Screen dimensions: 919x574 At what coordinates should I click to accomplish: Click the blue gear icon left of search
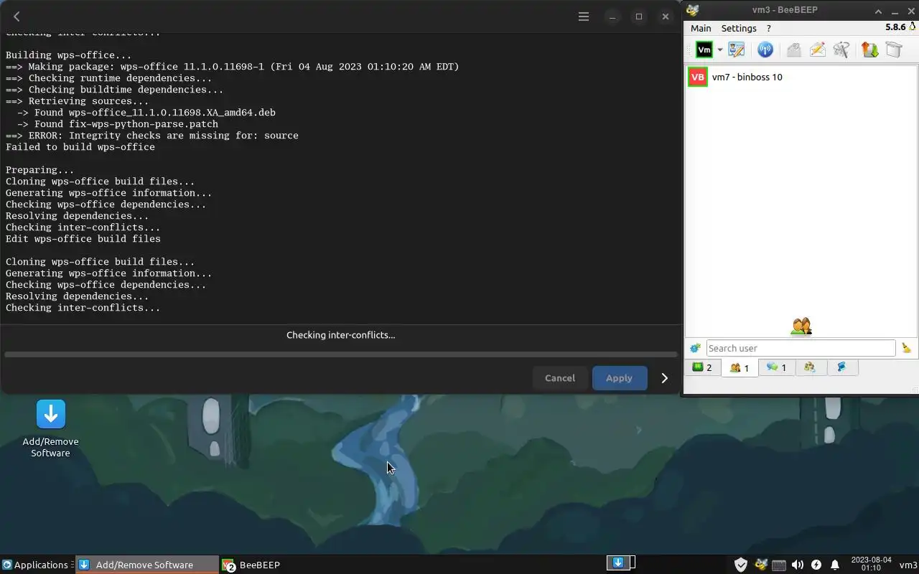pos(695,348)
